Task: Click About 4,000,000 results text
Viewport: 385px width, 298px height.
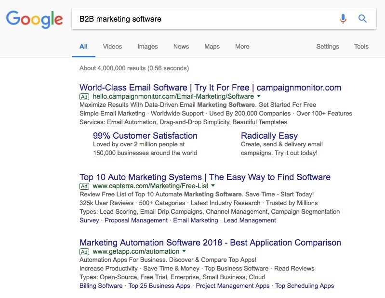Action: click(134, 68)
